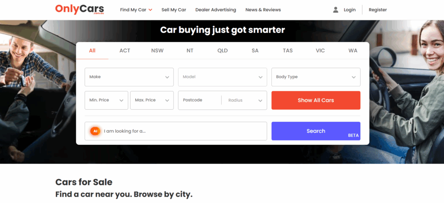This screenshot has width=444, height=203.
Task: Click the purple Search BETA button
Action: [x=316, y=131]
